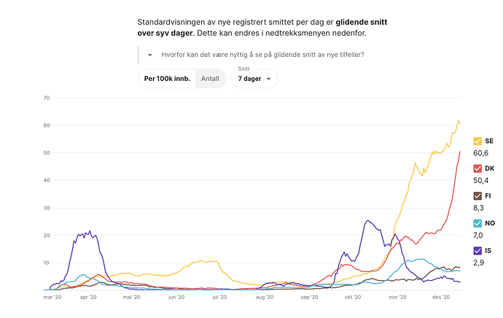503x318 pixels.
Task: Toggle the brown FI legend checkbox
Action: [x=477, y=195]
